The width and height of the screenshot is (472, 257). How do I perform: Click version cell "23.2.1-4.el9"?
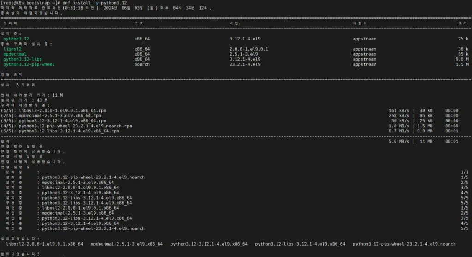[x=245, y=64]
